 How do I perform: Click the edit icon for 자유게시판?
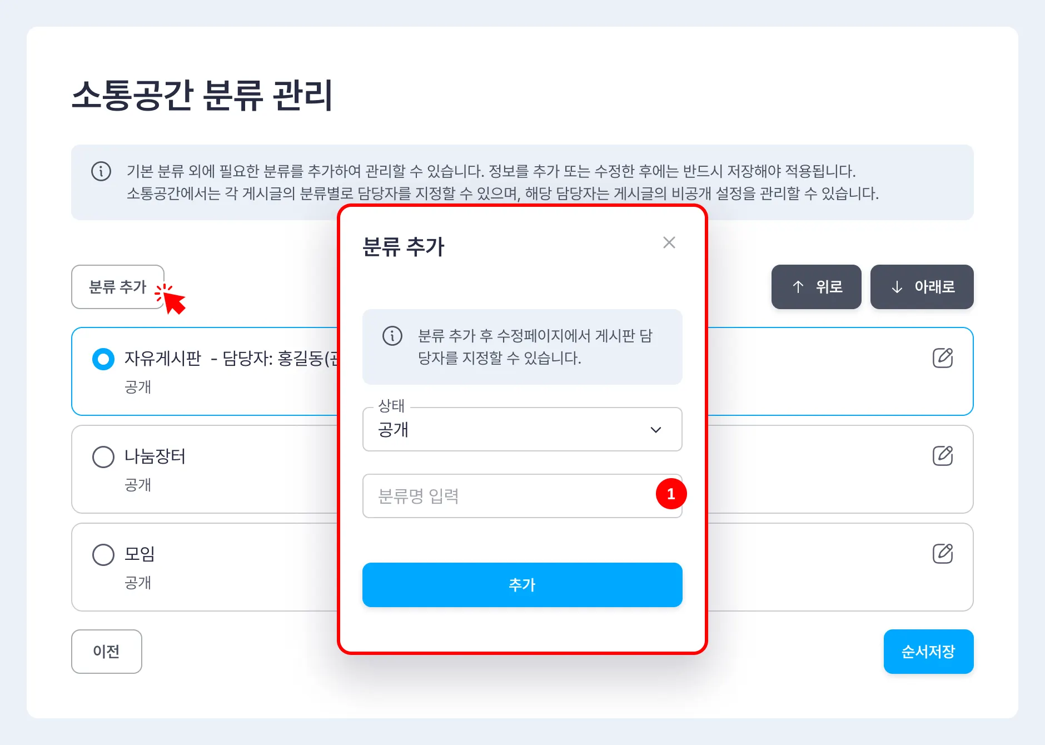tap(942, 358)
